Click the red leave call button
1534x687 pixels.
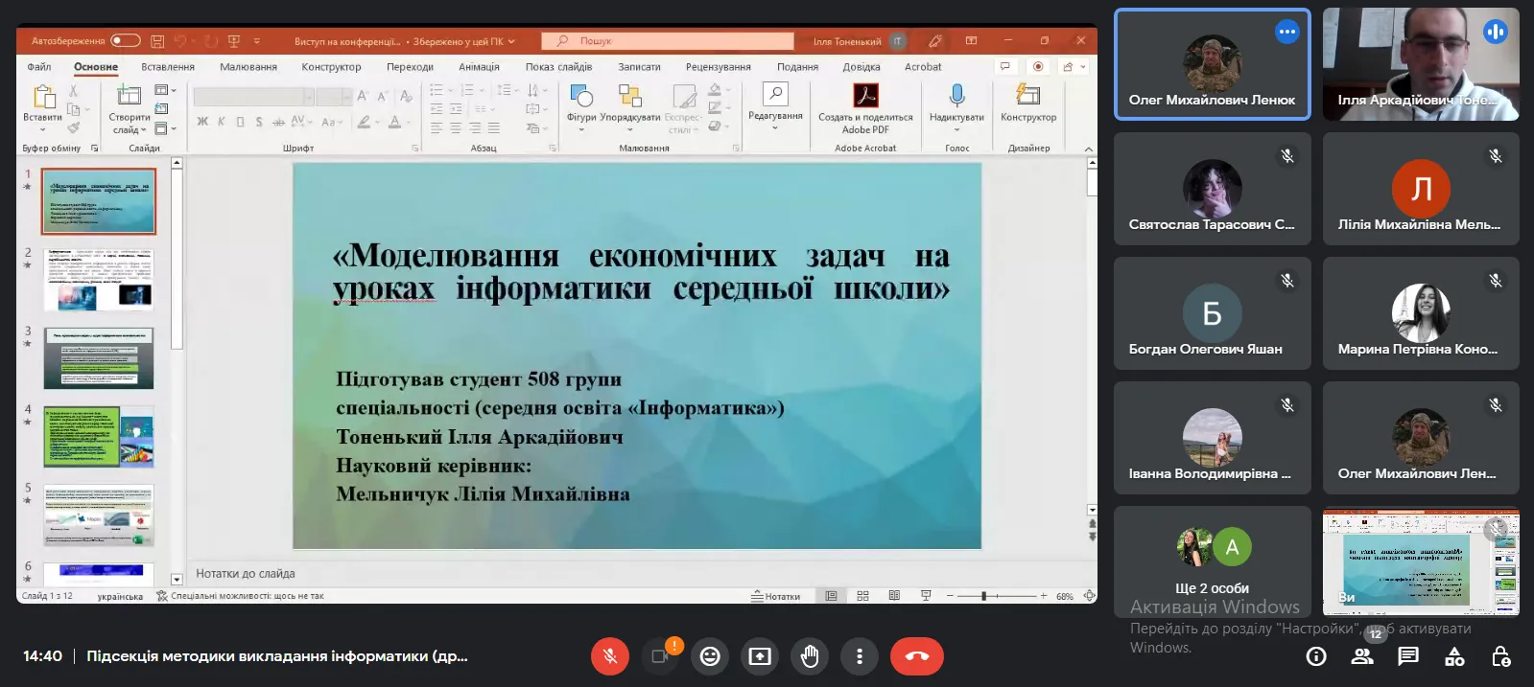pyautogui.click(x=917, y=656)
